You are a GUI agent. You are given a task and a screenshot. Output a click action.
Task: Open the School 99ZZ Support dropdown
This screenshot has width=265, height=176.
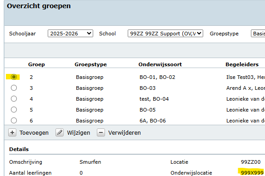point(165,34)
